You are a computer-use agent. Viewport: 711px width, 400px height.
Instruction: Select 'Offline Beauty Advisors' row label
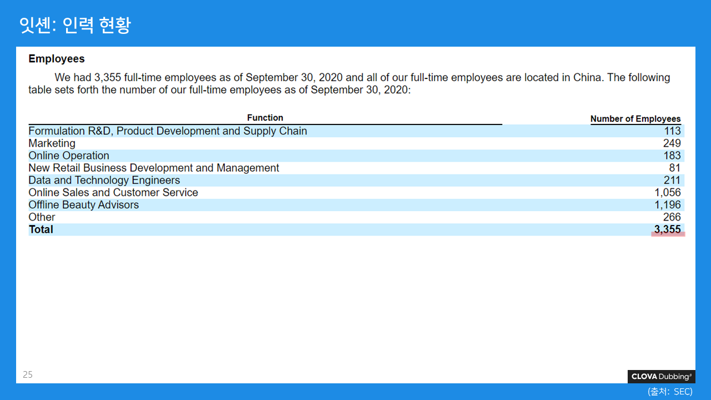tap(84, 204)
